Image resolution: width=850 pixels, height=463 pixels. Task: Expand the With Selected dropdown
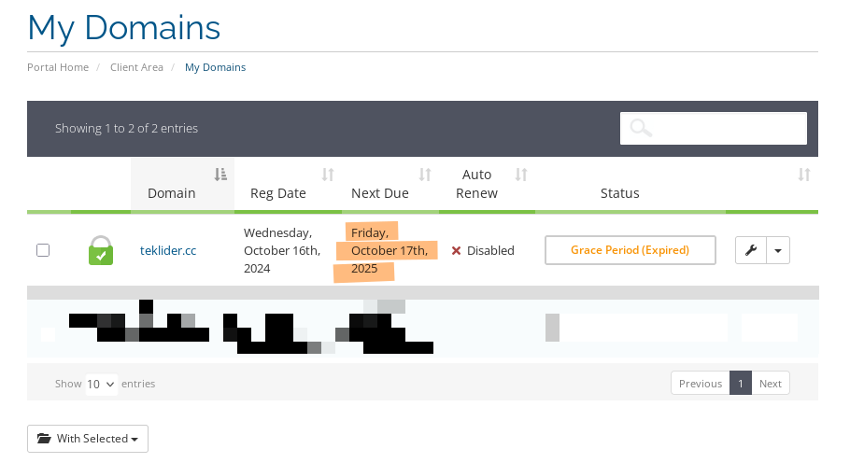88,439
